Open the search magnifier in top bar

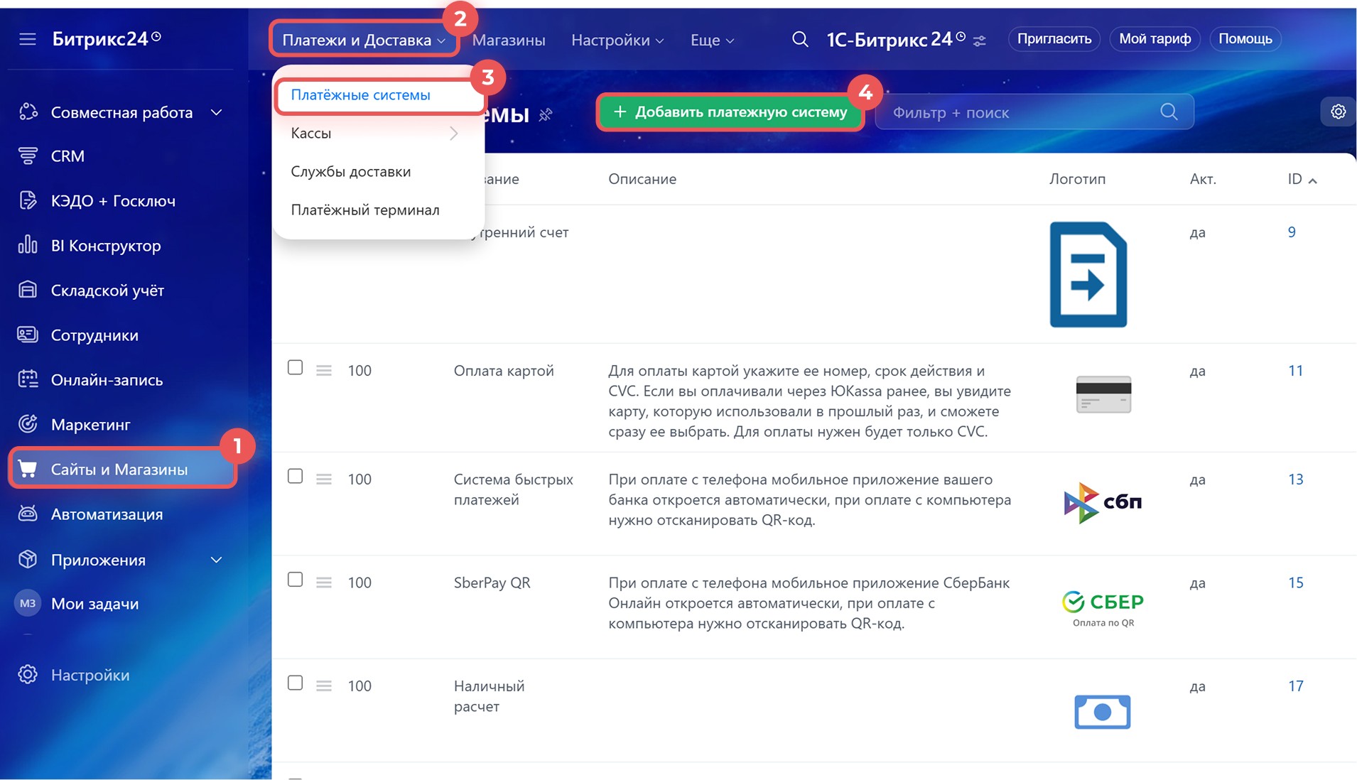tap(800, 40)
